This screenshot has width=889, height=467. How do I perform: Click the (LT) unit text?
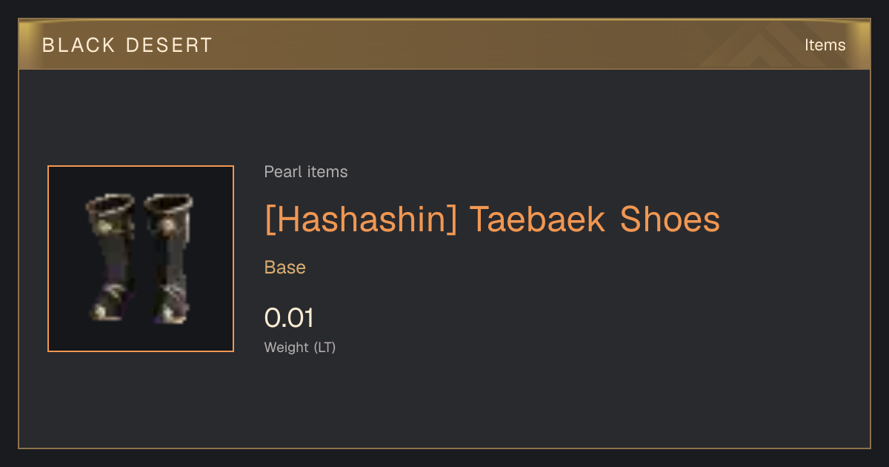coord(324,348)
